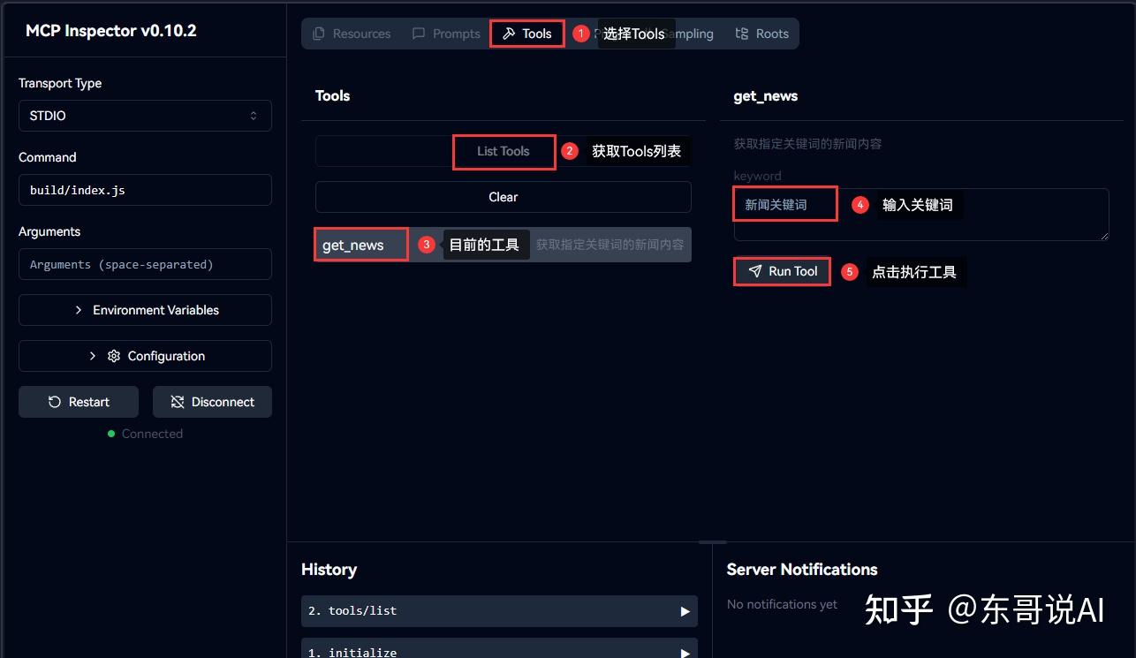Click the keyword input field
1136x658 pixels.
784,204
